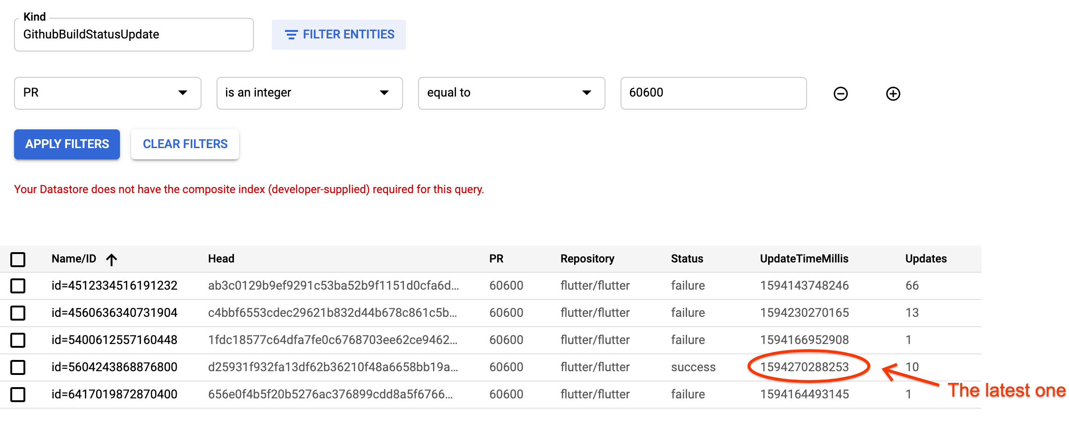Click the Kind field containing GithubBuildStatusUpdate
This screenshot has width=1069, height=434.
(x=134, y=34)
